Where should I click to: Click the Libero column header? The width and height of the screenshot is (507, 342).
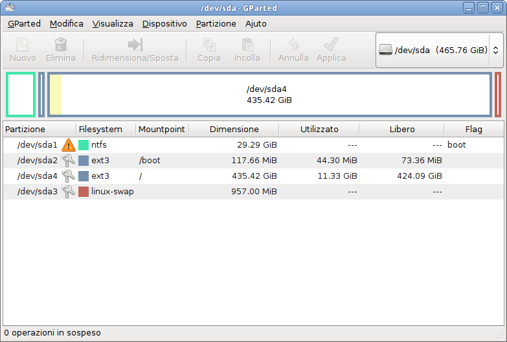click(401, 129)
